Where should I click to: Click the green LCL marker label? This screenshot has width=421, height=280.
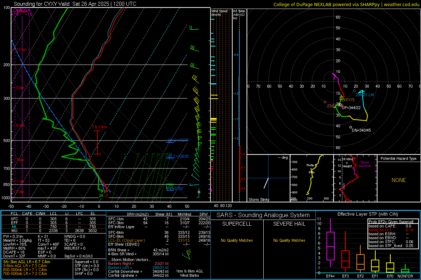tap(170, 187)
